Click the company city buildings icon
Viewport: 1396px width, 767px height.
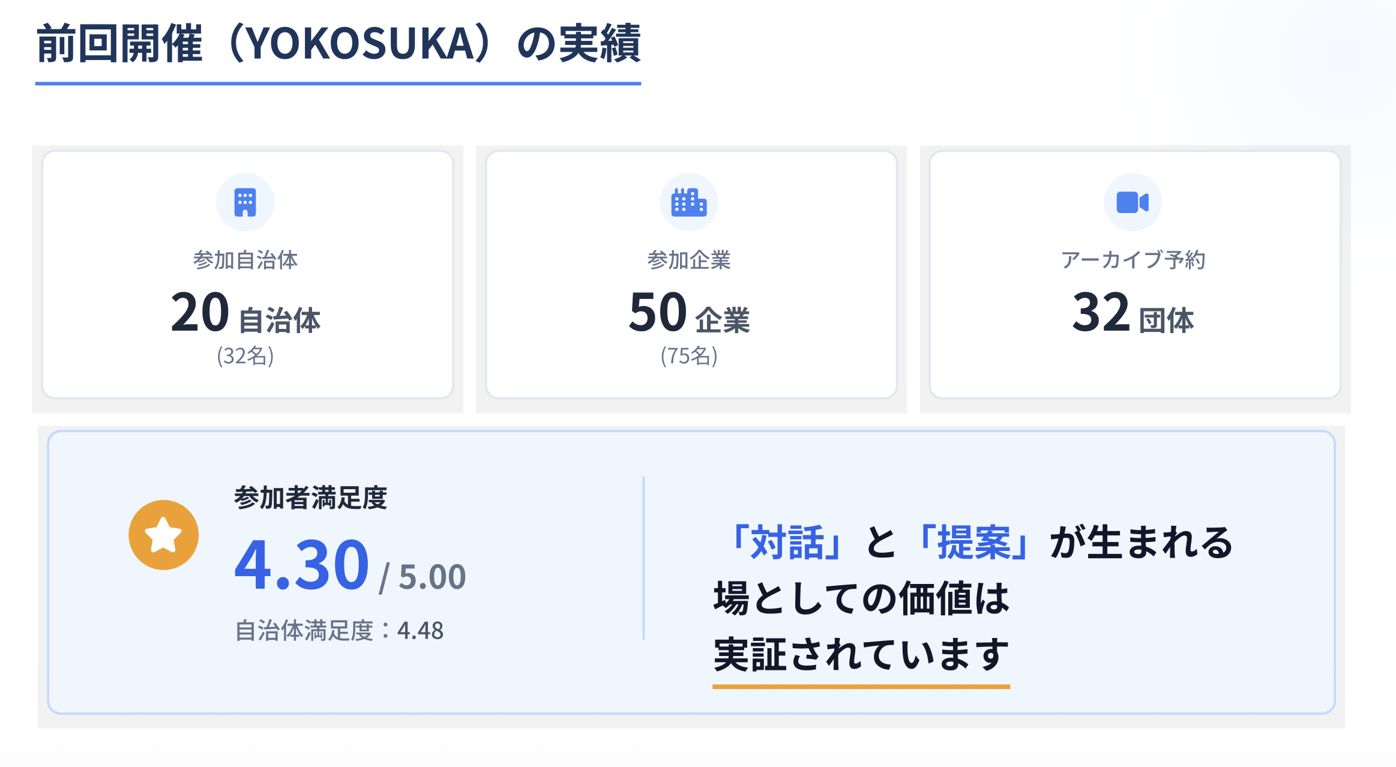(x=688, y=202)
